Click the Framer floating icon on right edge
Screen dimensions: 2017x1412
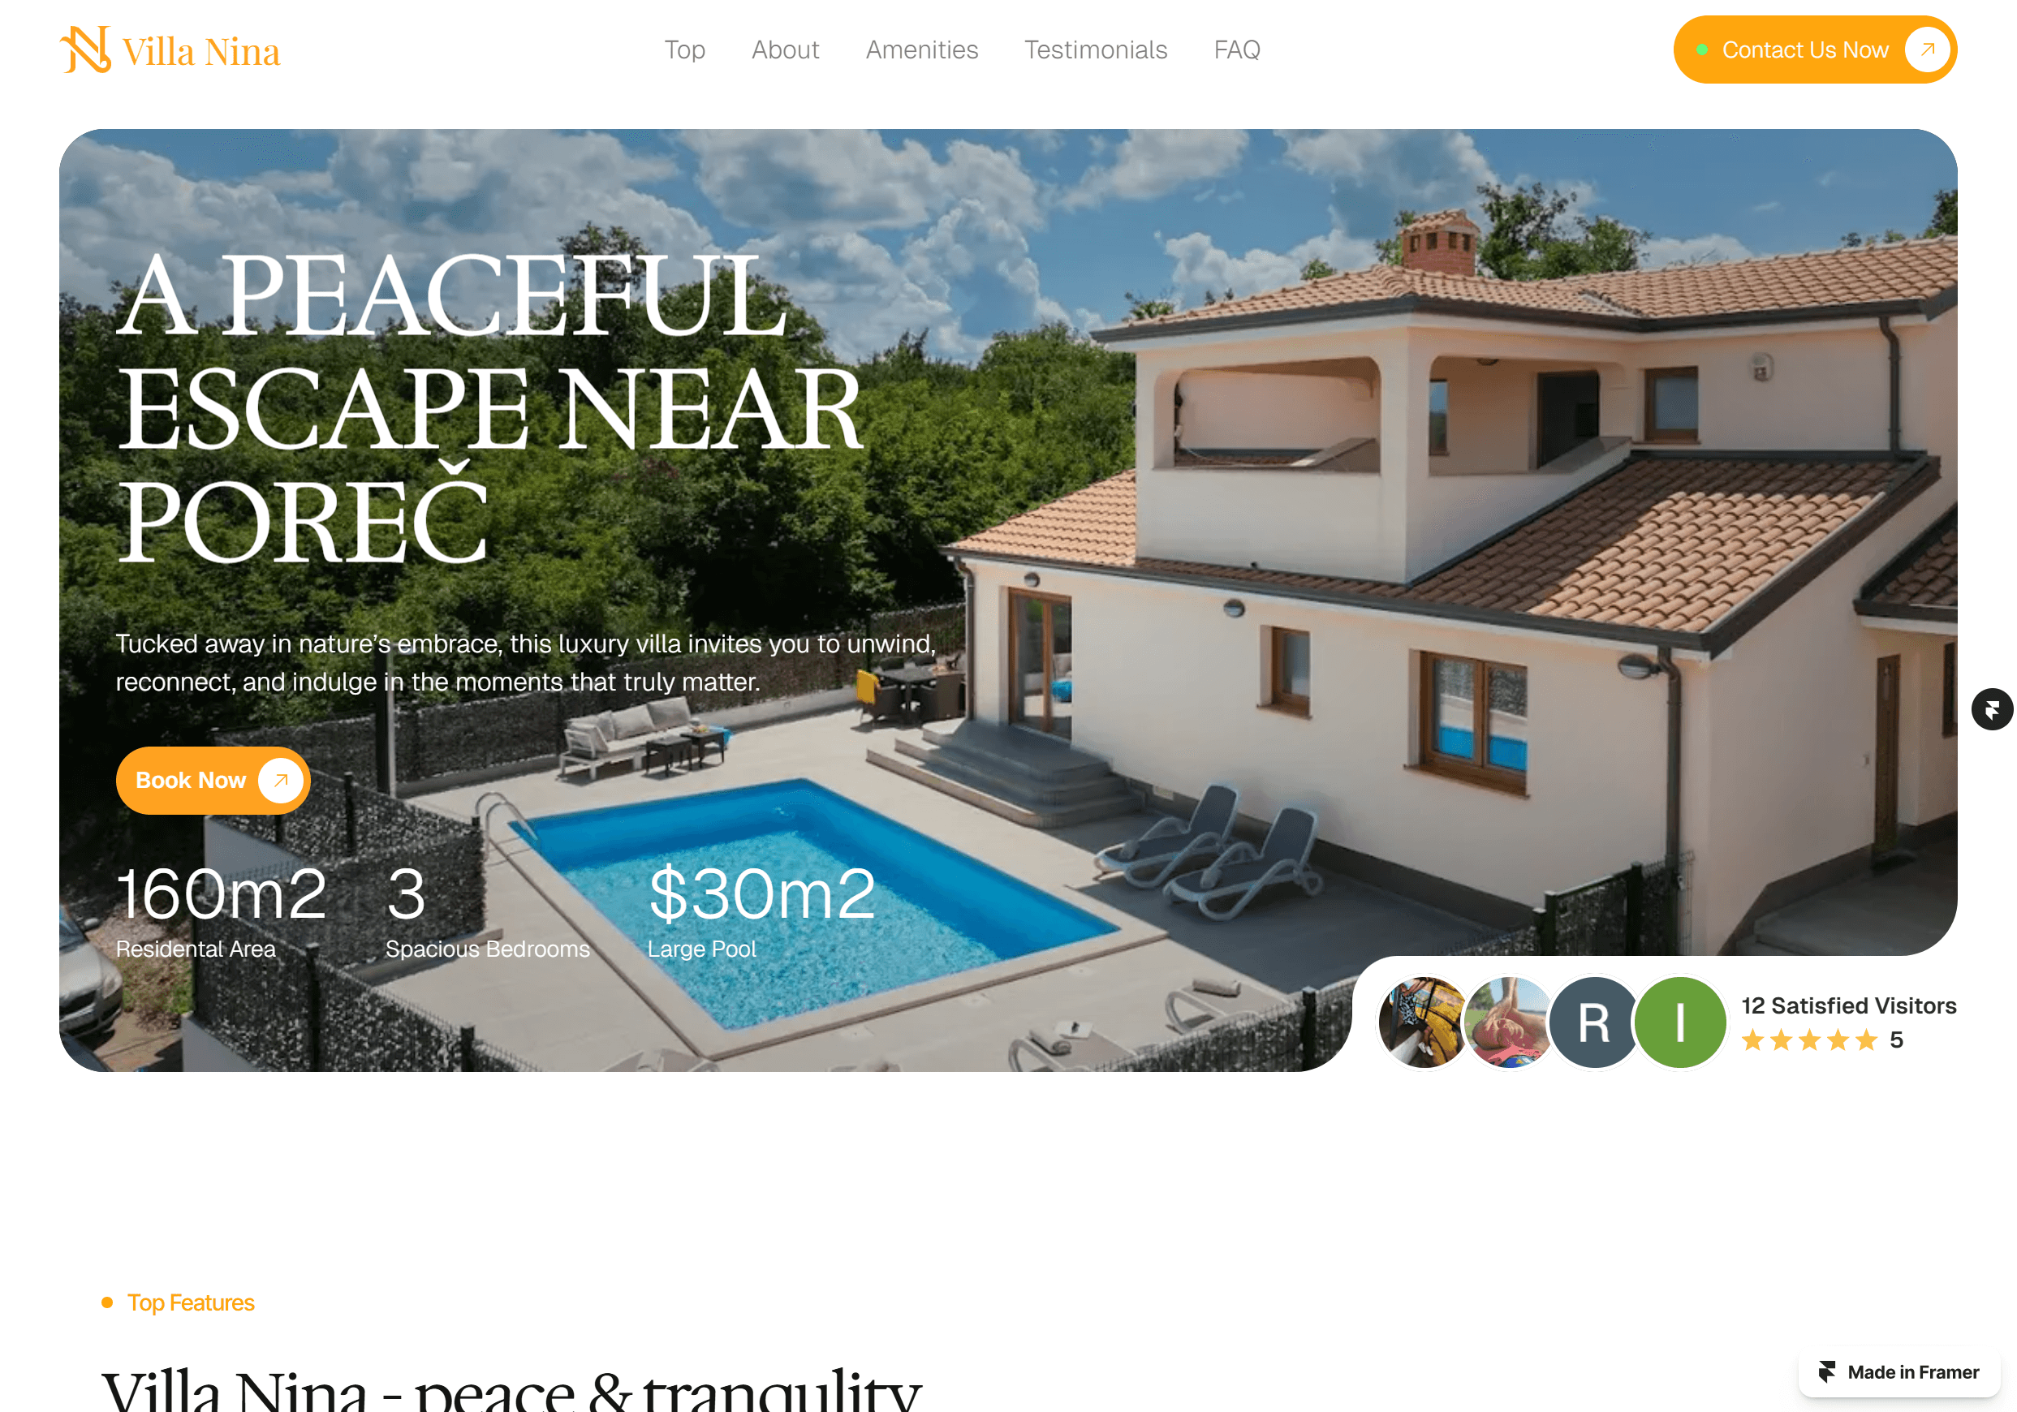pos(1992,708)
